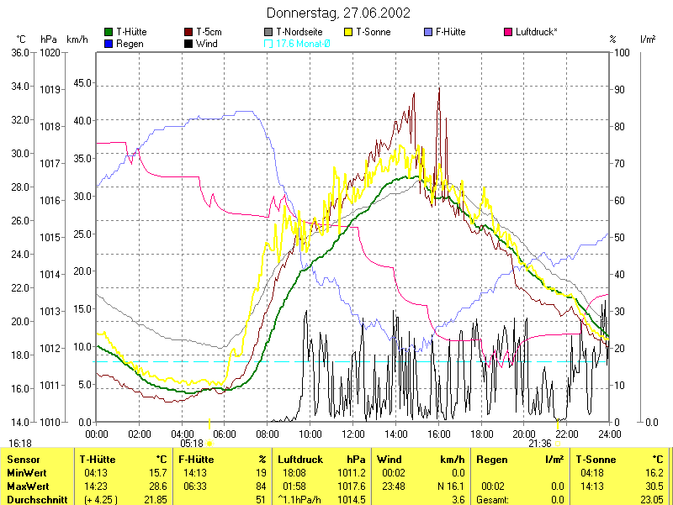Click the 21:36 sunset marker below axis
This screenshot has height=505, width=673.
[540, 444]
